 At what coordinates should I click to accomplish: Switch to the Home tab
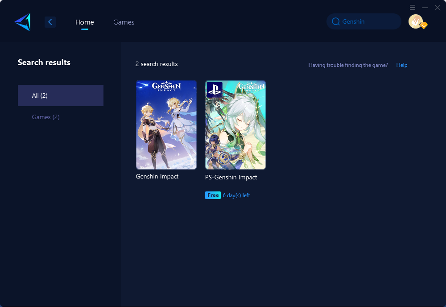[84, 22]
